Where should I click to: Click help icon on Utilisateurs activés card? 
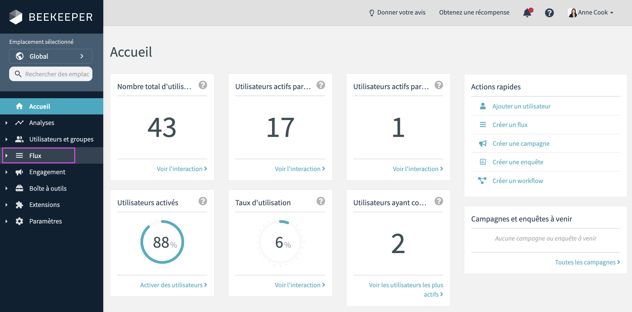(x=203, y=201)
